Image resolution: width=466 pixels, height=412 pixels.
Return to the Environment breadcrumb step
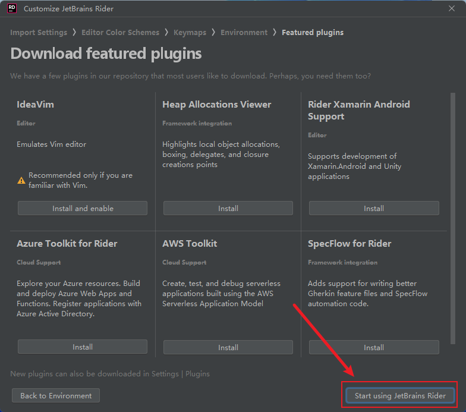244,32
